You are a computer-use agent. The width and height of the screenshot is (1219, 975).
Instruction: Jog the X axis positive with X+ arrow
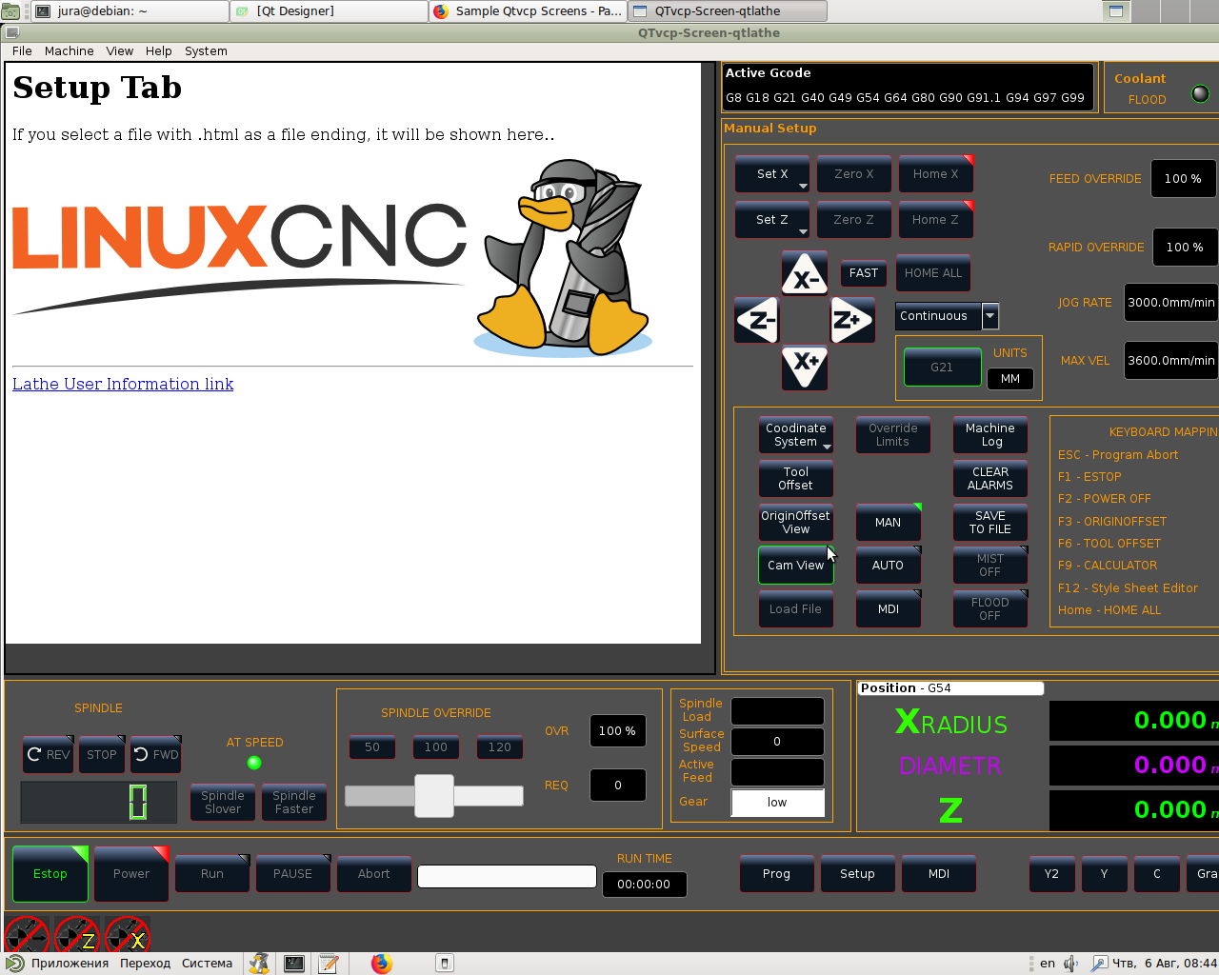805,368
